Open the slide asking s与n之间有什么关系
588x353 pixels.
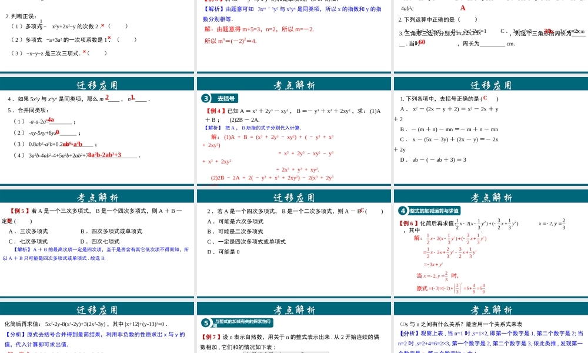tap(491, 327)
